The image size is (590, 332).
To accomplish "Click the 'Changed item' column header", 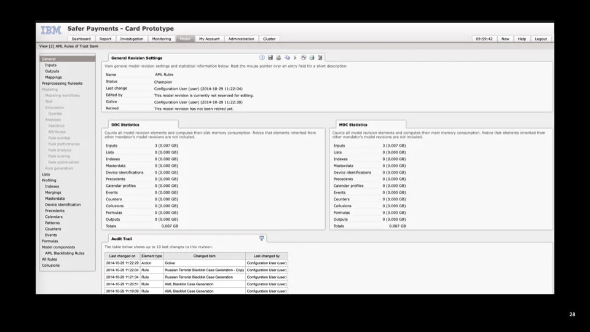I will (204, 256).
